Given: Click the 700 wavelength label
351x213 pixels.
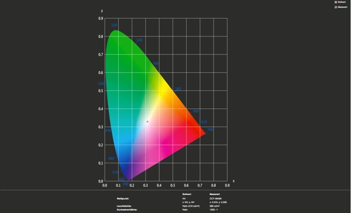Looking at the screenshot, I should coord(210,130).
